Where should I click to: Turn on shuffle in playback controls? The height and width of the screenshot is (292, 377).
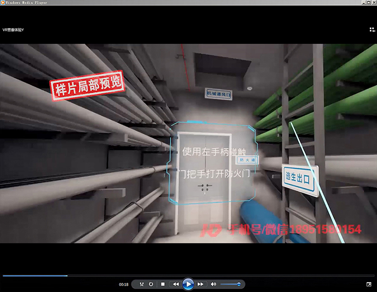coord(141,284)
